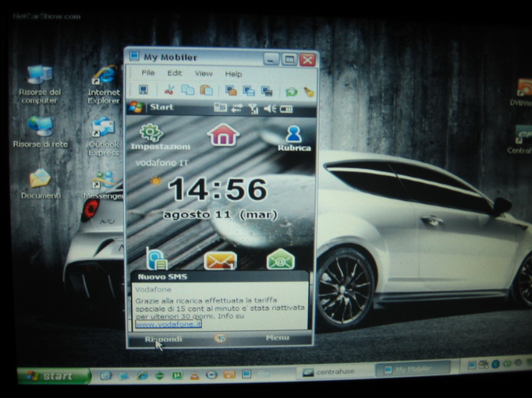Tap the battery level icon on phone

point(286,109)
